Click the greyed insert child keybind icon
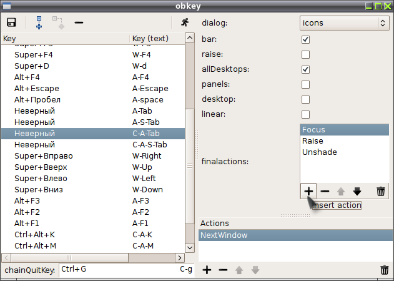This screenshot has width=394, height=281. 58,22
